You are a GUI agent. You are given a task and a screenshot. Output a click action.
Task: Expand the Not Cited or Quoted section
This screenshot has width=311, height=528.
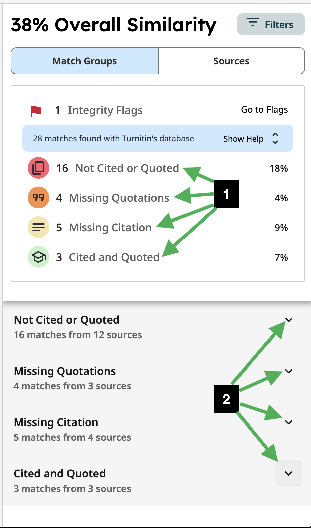point(288,320)
